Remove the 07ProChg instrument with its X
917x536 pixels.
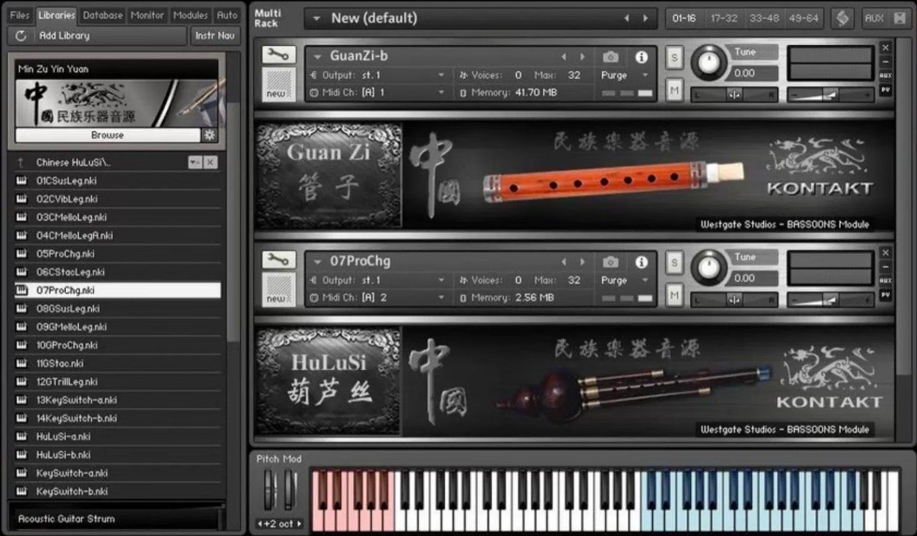(885, 253)
